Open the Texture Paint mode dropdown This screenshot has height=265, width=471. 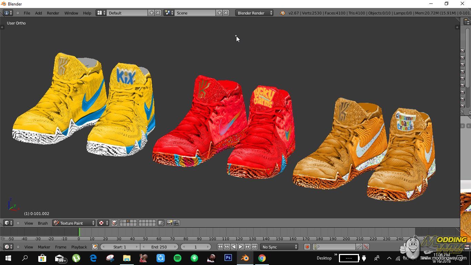click(74, 223)
